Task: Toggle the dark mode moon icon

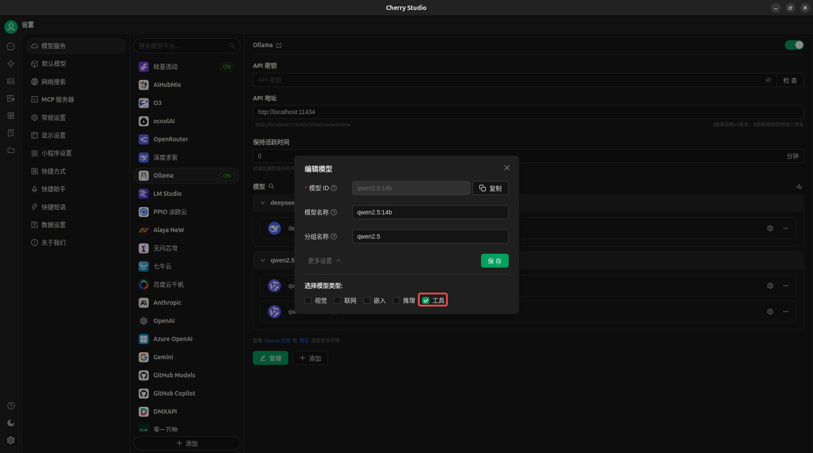Action: pyautogui.click(x=11, y=423)
